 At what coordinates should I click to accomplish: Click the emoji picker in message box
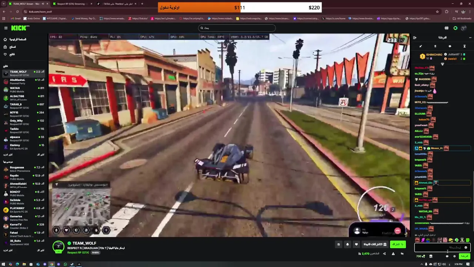pyautogui.click(x=466, y=248)
